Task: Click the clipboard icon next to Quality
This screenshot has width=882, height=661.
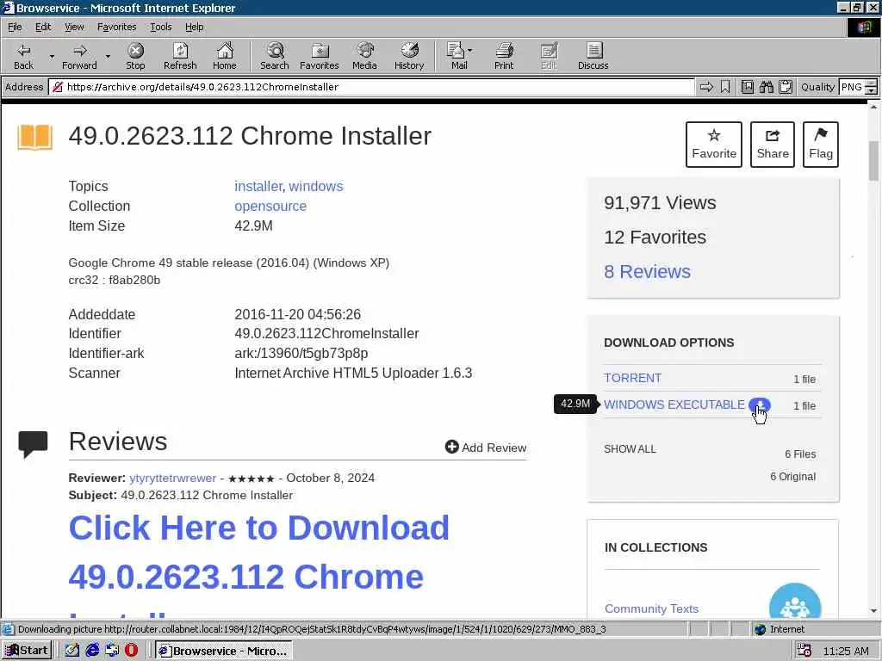Action: [786, 87]
